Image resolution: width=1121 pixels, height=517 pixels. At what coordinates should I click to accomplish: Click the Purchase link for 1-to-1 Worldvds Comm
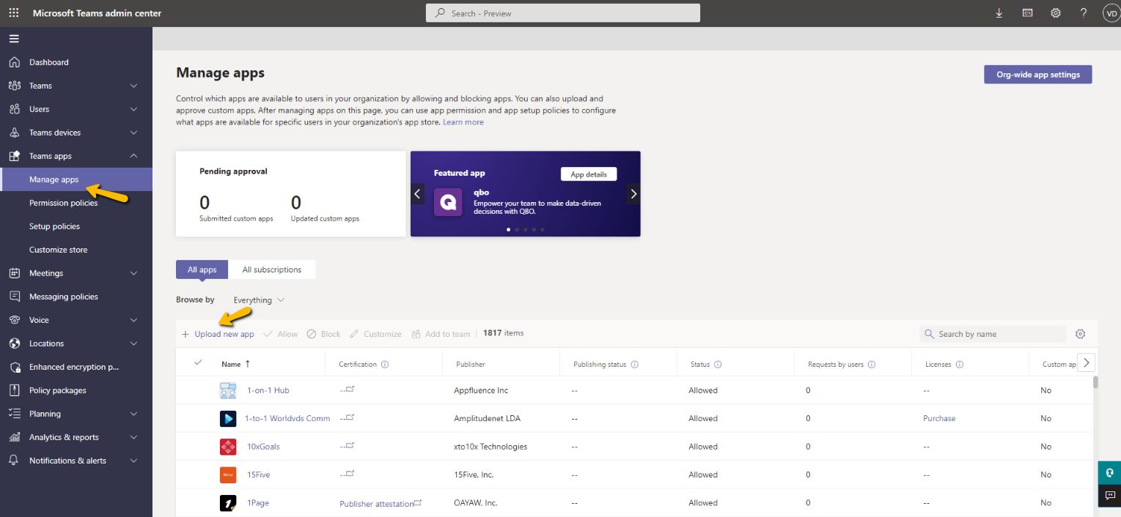coord(939,418)
